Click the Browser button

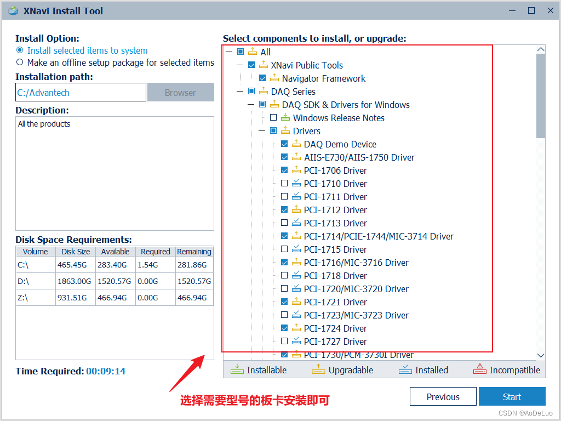181,92
